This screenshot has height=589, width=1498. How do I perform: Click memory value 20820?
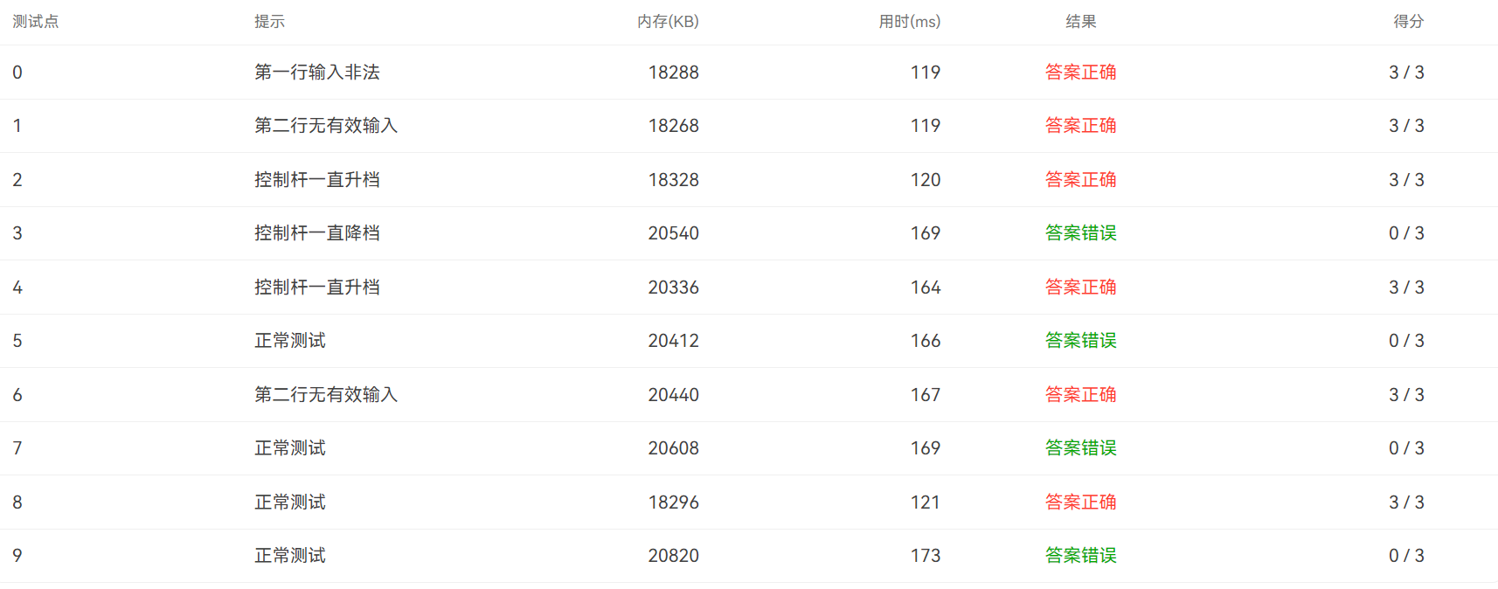point(673,556)
